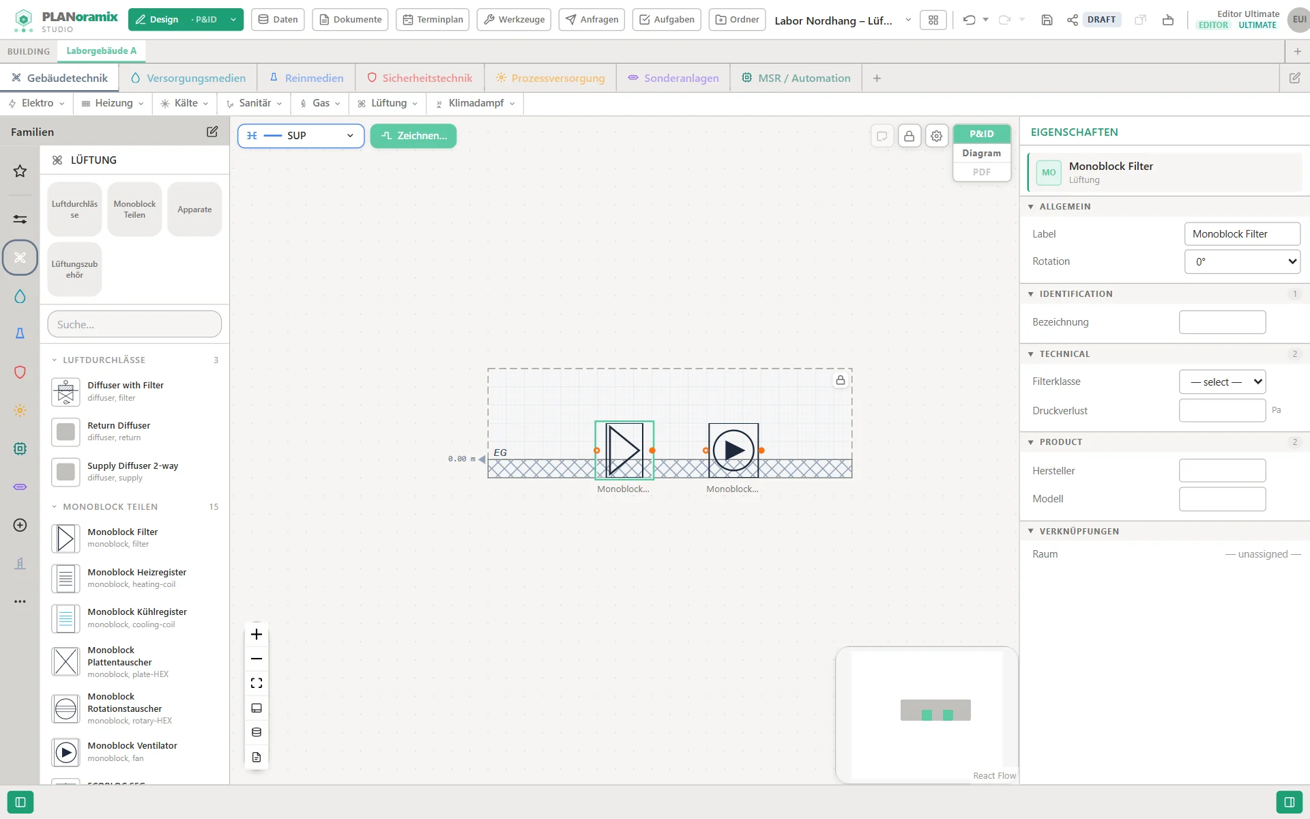This screenshot has width=1310, height=819.
Task: Select the Apparate family category
Action: (x=194, y=210)
